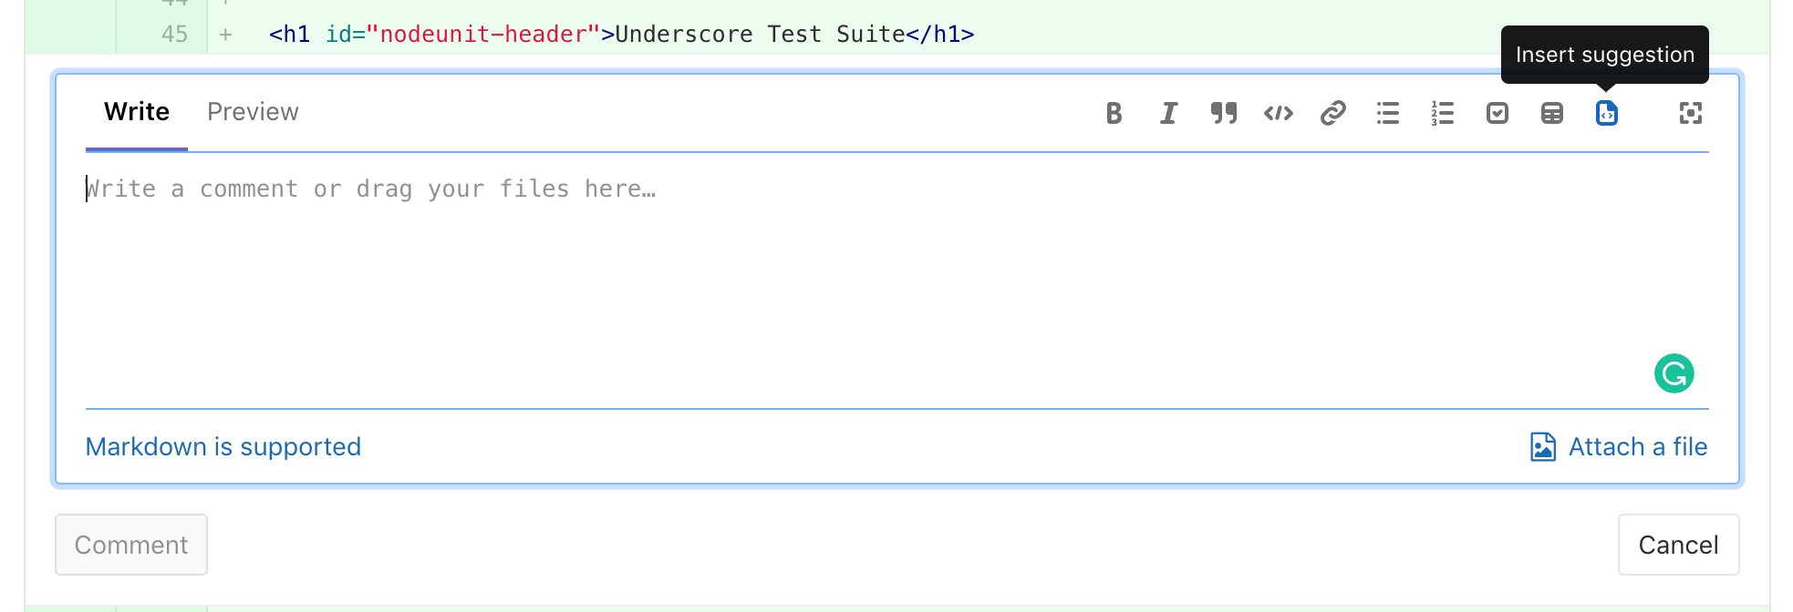Toggle bold formatting in the comment toolbar
The image size is (1793, 612).
click(x=1114, y=113)
